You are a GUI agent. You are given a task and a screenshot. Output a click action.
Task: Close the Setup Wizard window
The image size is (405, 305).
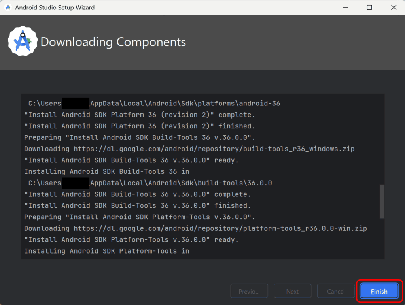394,7
